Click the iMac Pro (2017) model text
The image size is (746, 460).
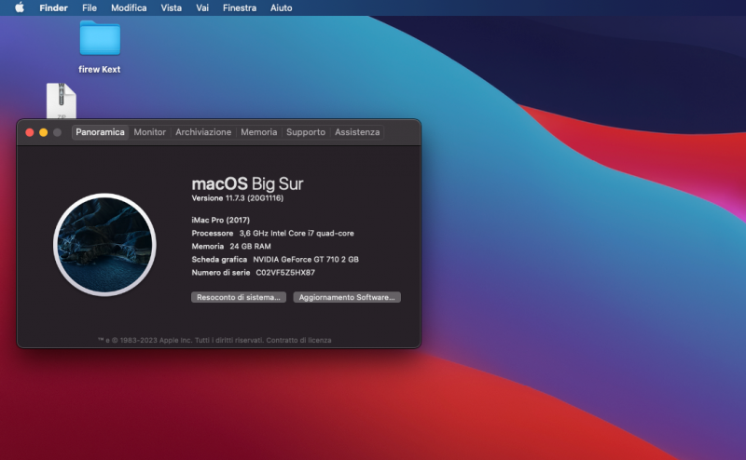pos(221,220)
